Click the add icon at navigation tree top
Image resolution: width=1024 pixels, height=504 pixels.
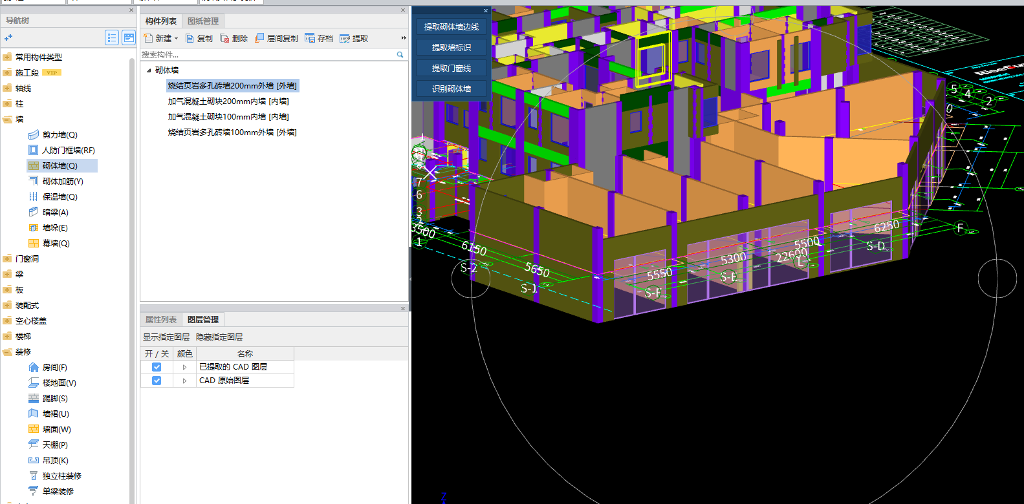click(8, 38)
